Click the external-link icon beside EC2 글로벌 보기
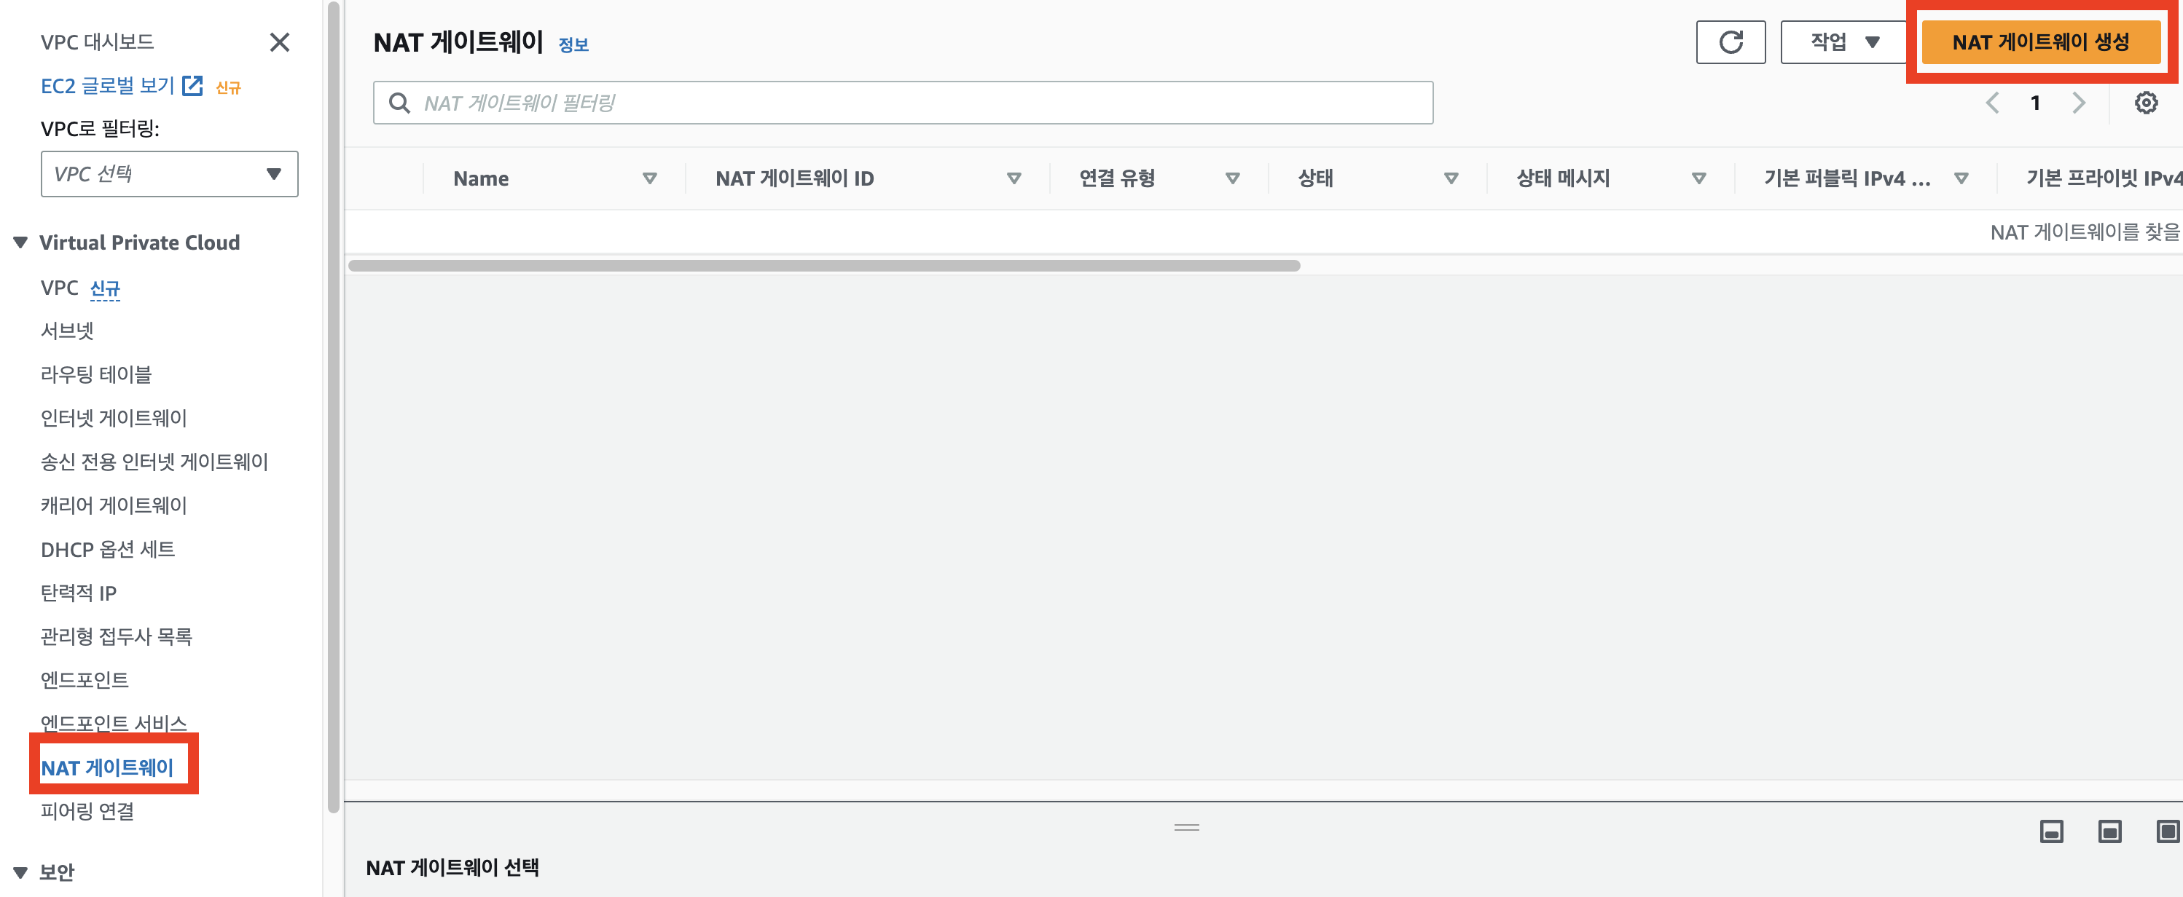 pos(193,85)
